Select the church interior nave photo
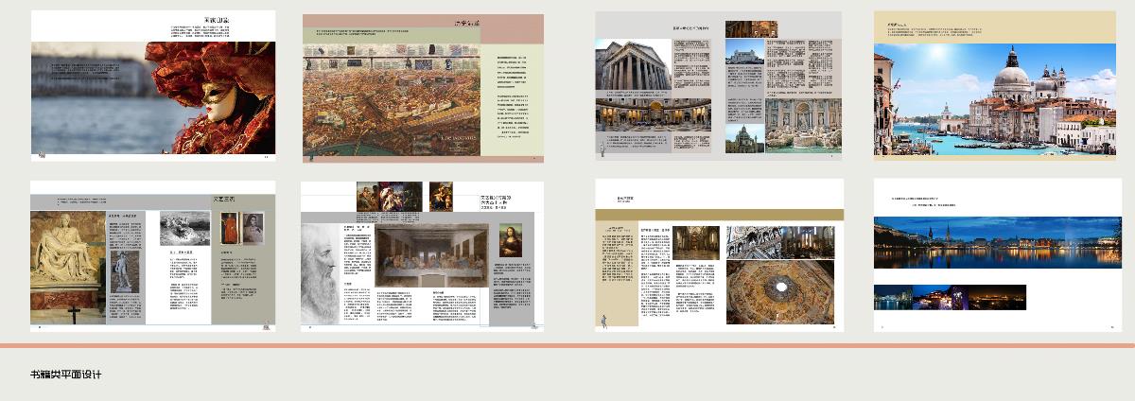The image size is (1135, 401). coord(696,243)
